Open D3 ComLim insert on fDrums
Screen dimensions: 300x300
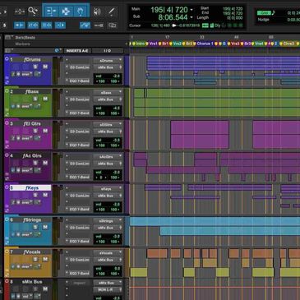pyautogui.click(x=80, y=67)
